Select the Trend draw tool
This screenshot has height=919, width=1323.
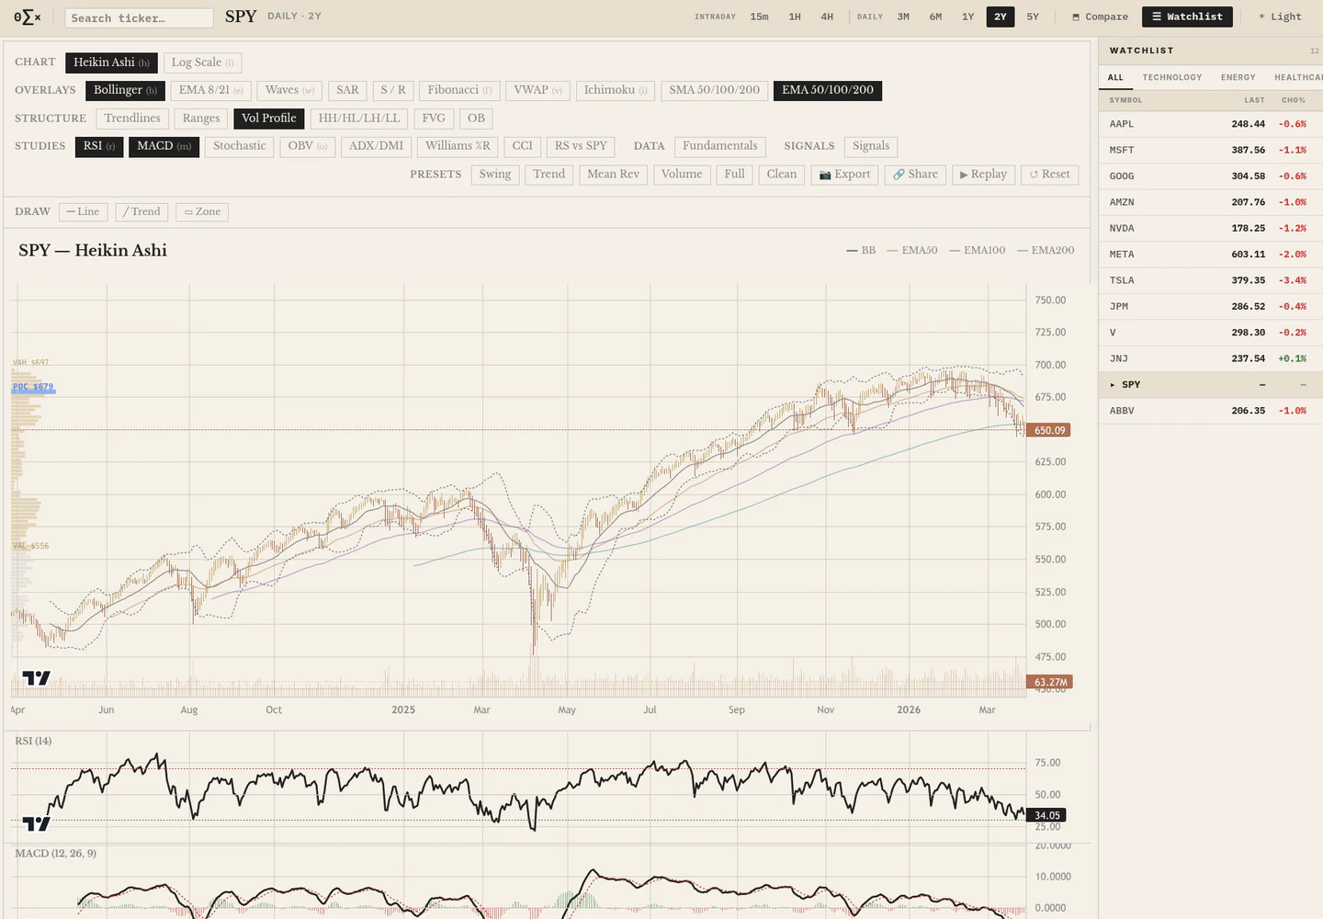(x=141, y=212)
